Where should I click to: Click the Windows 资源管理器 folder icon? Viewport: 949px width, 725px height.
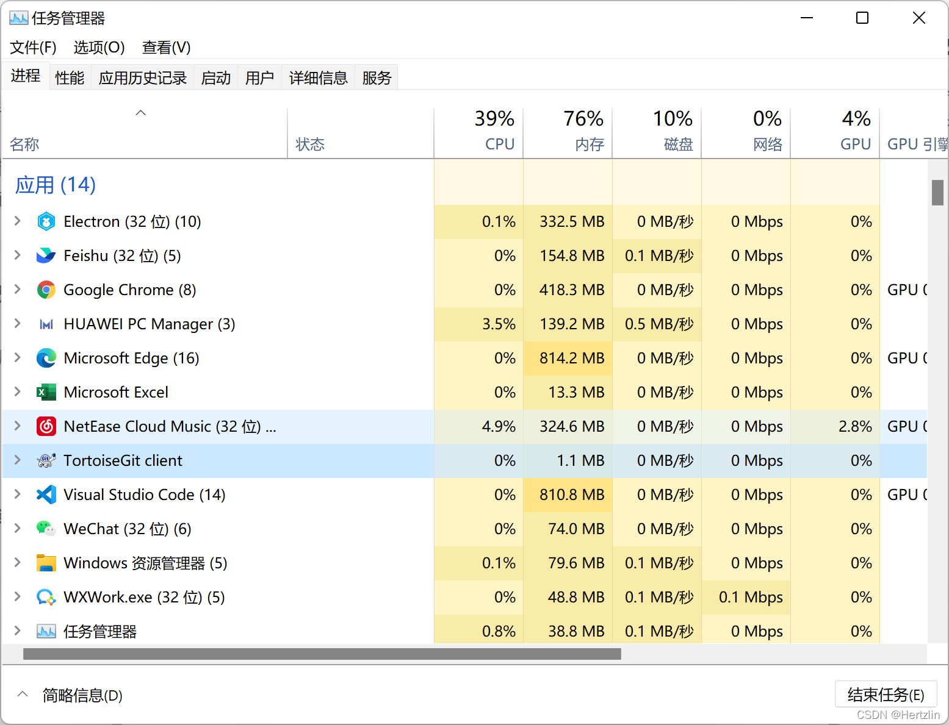(x=46, y=563)
